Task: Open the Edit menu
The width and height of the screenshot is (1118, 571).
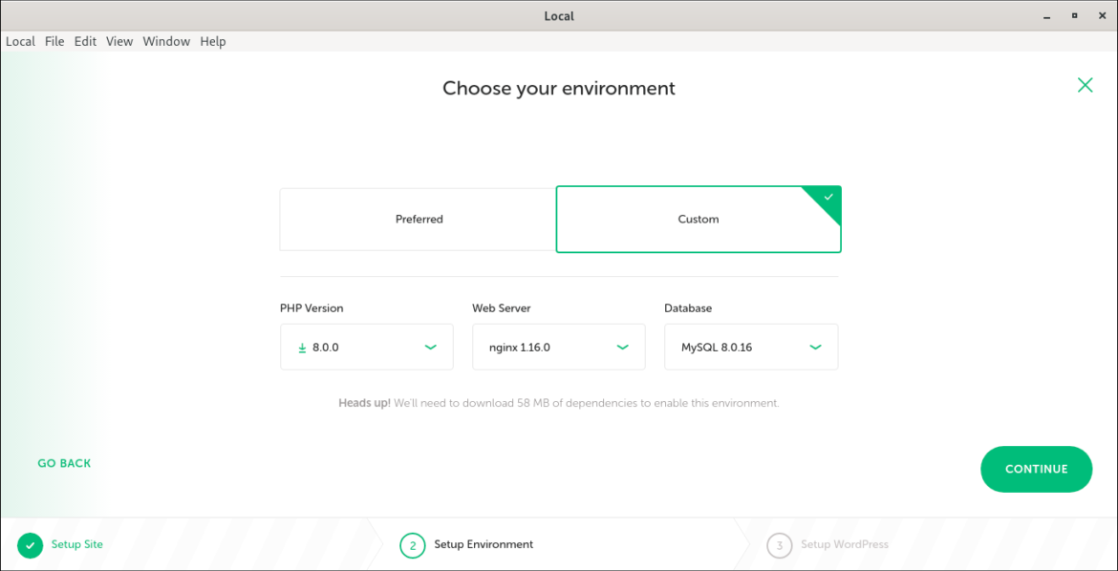Action: (85, 41)
